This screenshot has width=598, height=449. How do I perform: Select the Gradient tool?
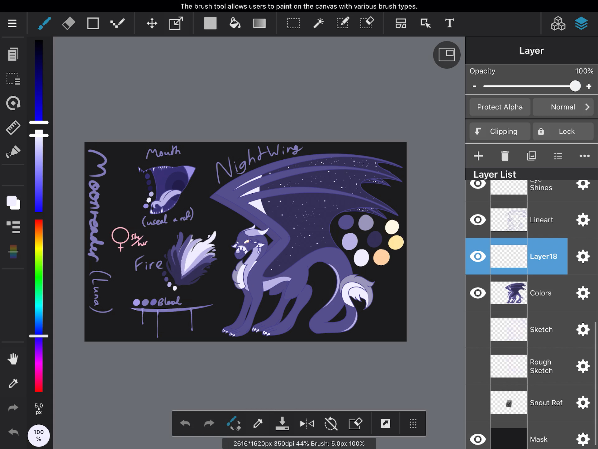[259, 23]
